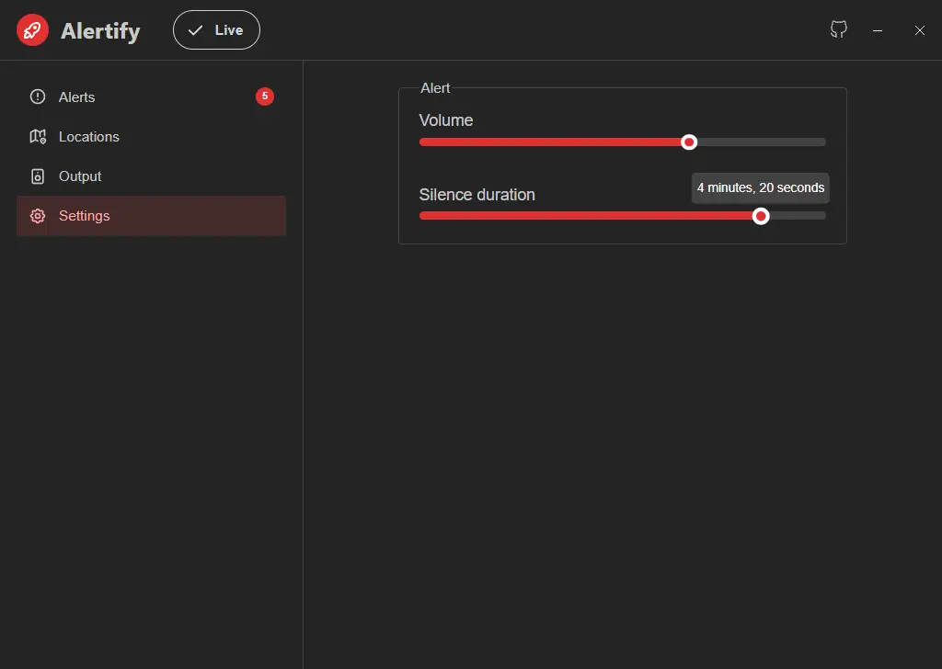942x669 pixels.
Task: Select the highlighted Settings entry
Action: pyautogui.click(x=84, y=215)
